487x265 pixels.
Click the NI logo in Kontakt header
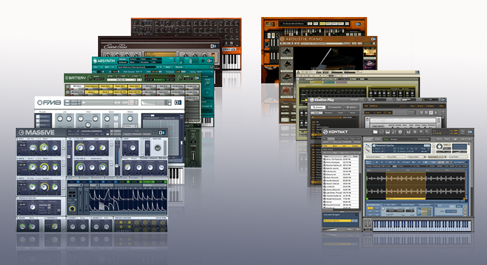(x=470, y=132)
